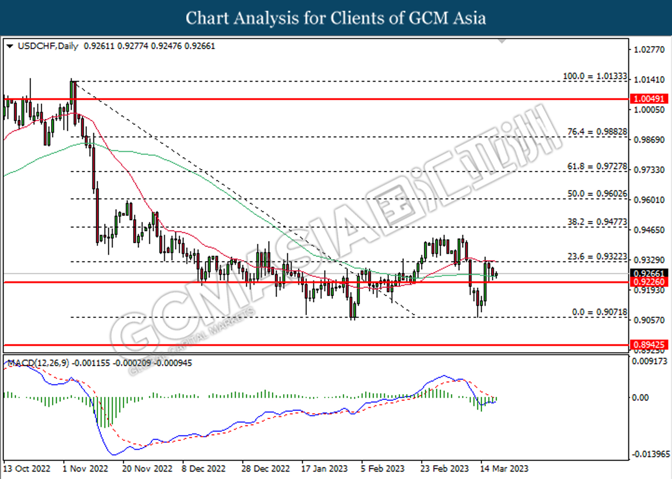Click the MACD 0.00 axis label
The width and height of the screenshot is (672, 479).
pyautogui.click(x=640, y=398)
